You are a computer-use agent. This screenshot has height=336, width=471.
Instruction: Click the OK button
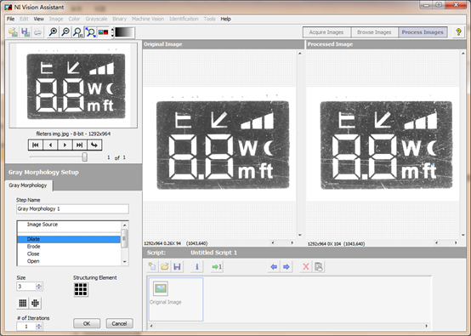pos(87,323)
